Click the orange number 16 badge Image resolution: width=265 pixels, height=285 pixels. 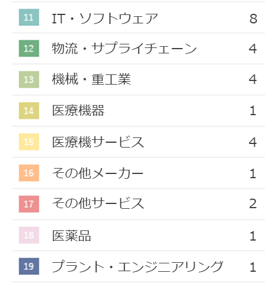click(x=29, y=173)
